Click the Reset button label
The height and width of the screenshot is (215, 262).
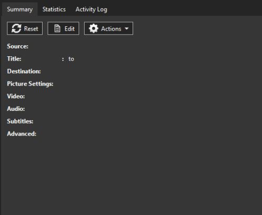[31, 29]
